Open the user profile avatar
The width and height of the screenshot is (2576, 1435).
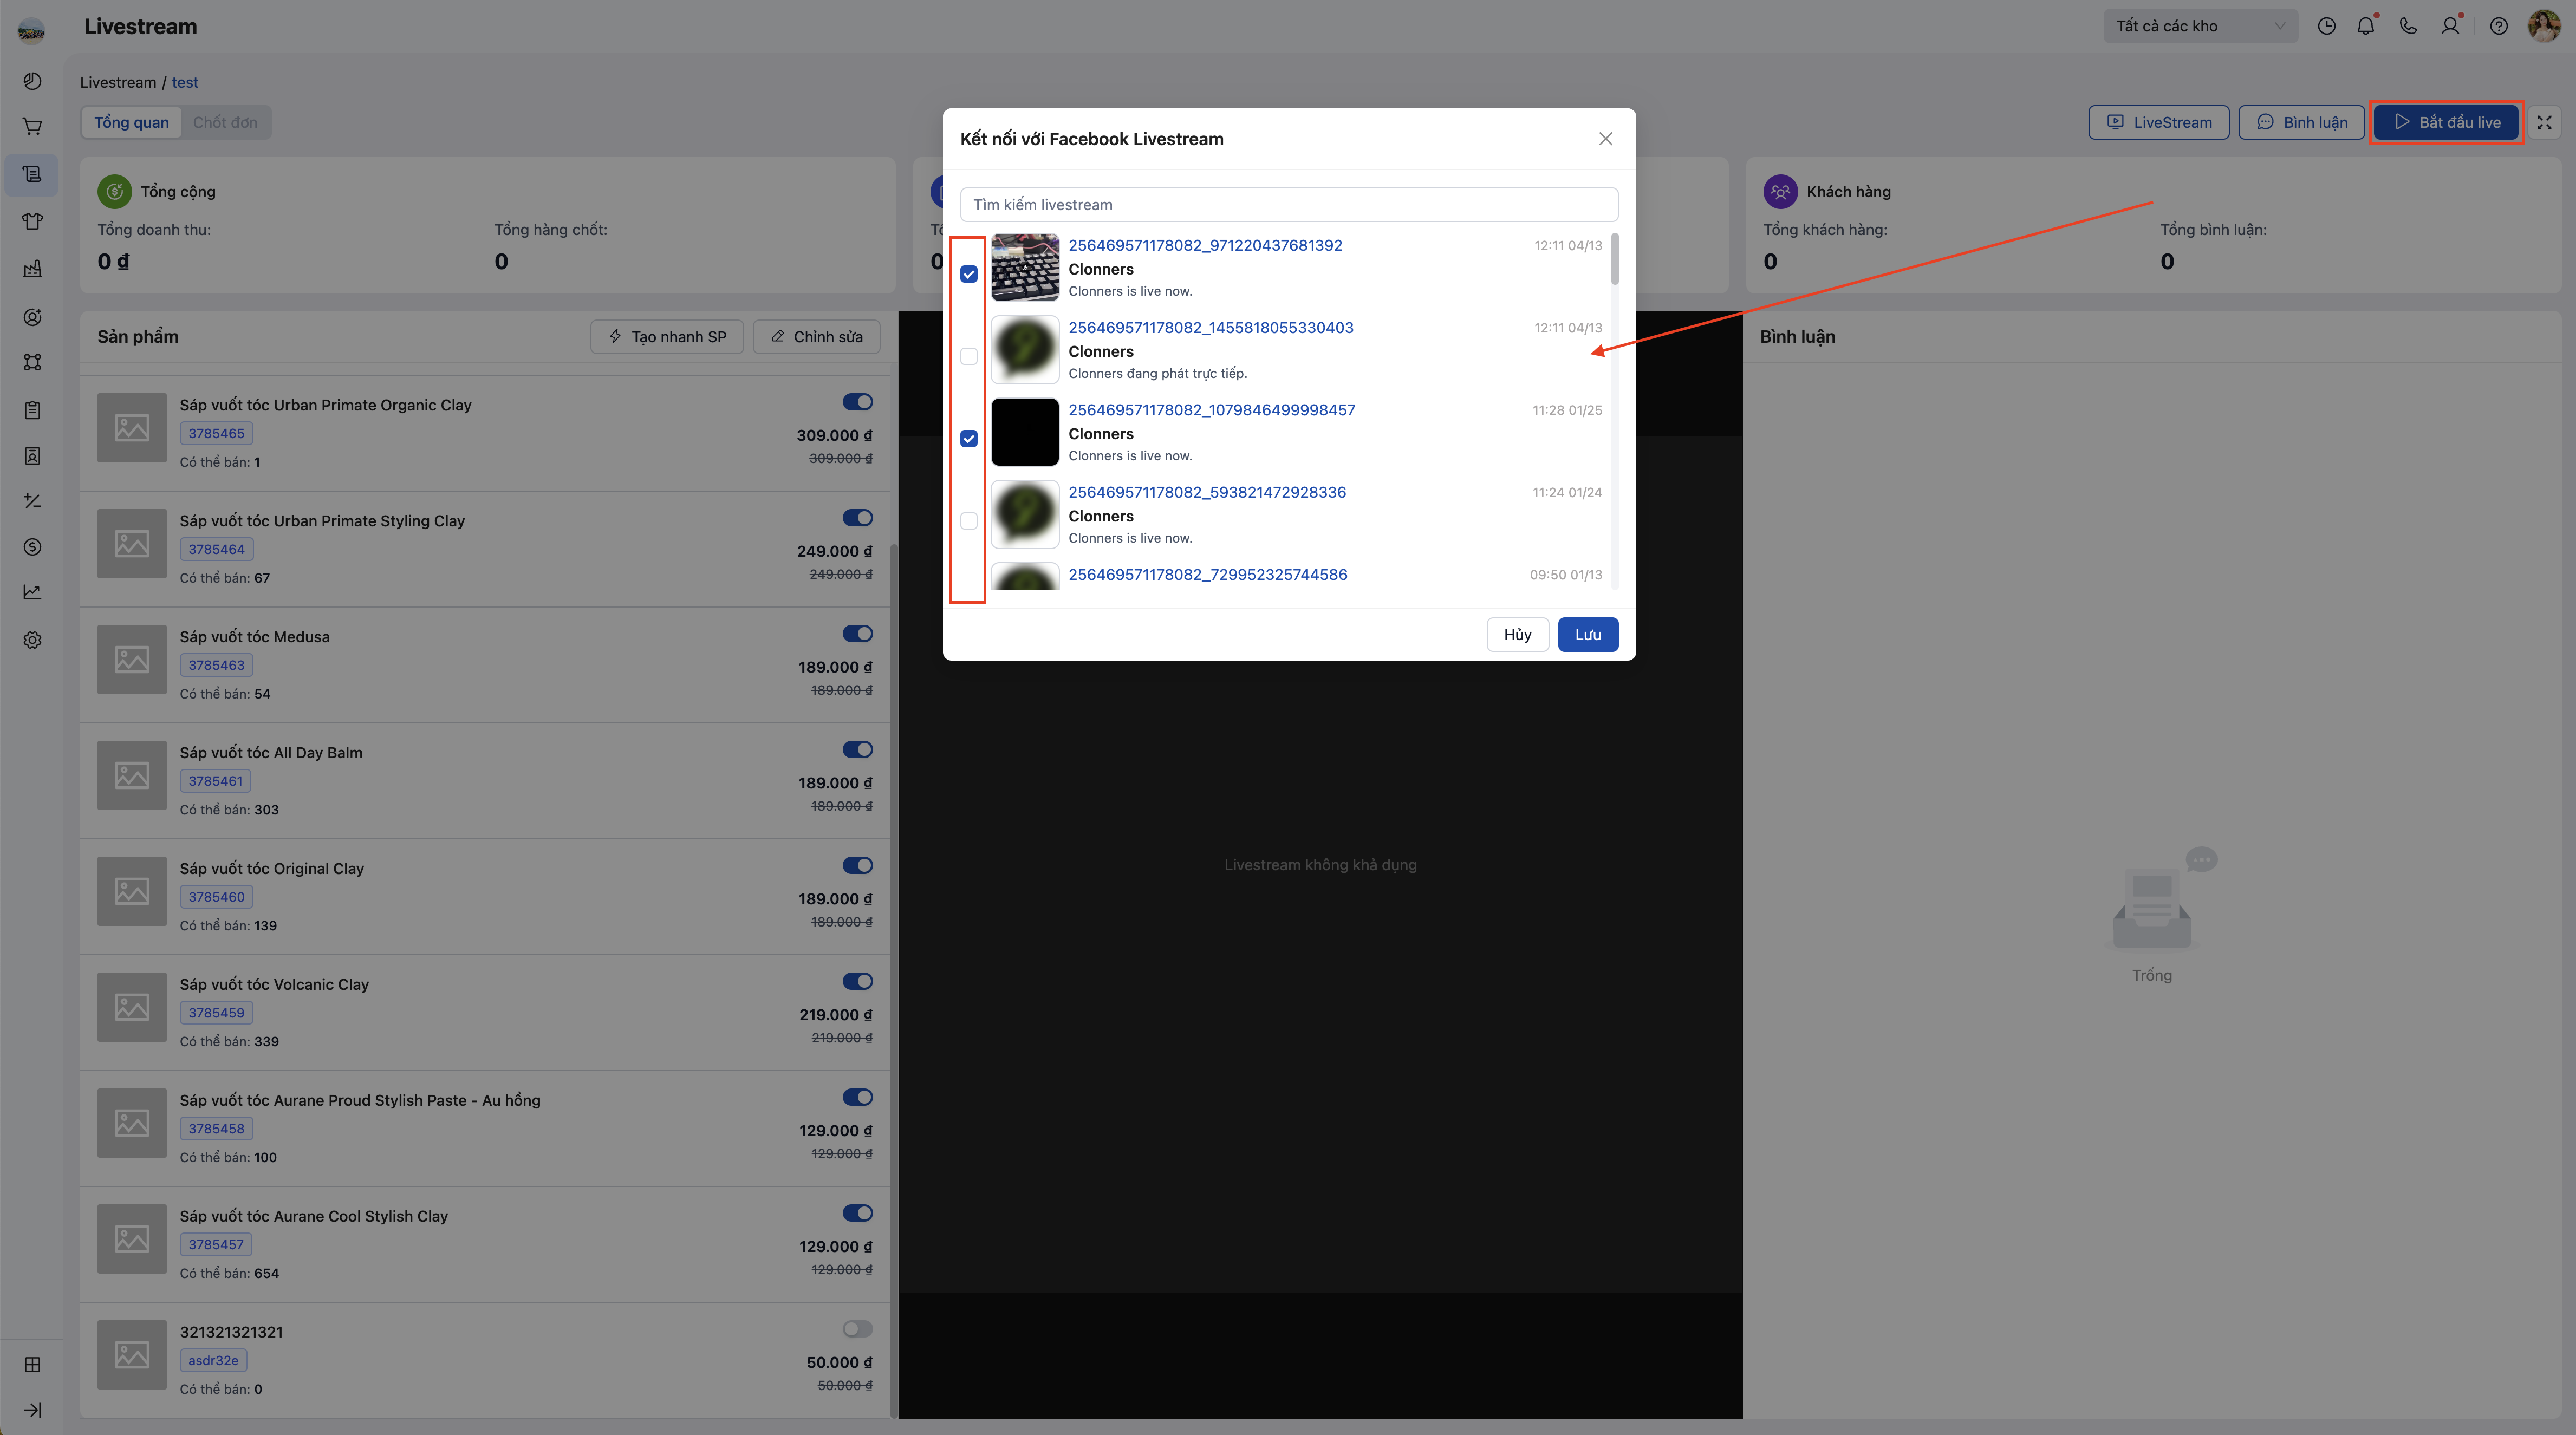(x=2544, y=26)
